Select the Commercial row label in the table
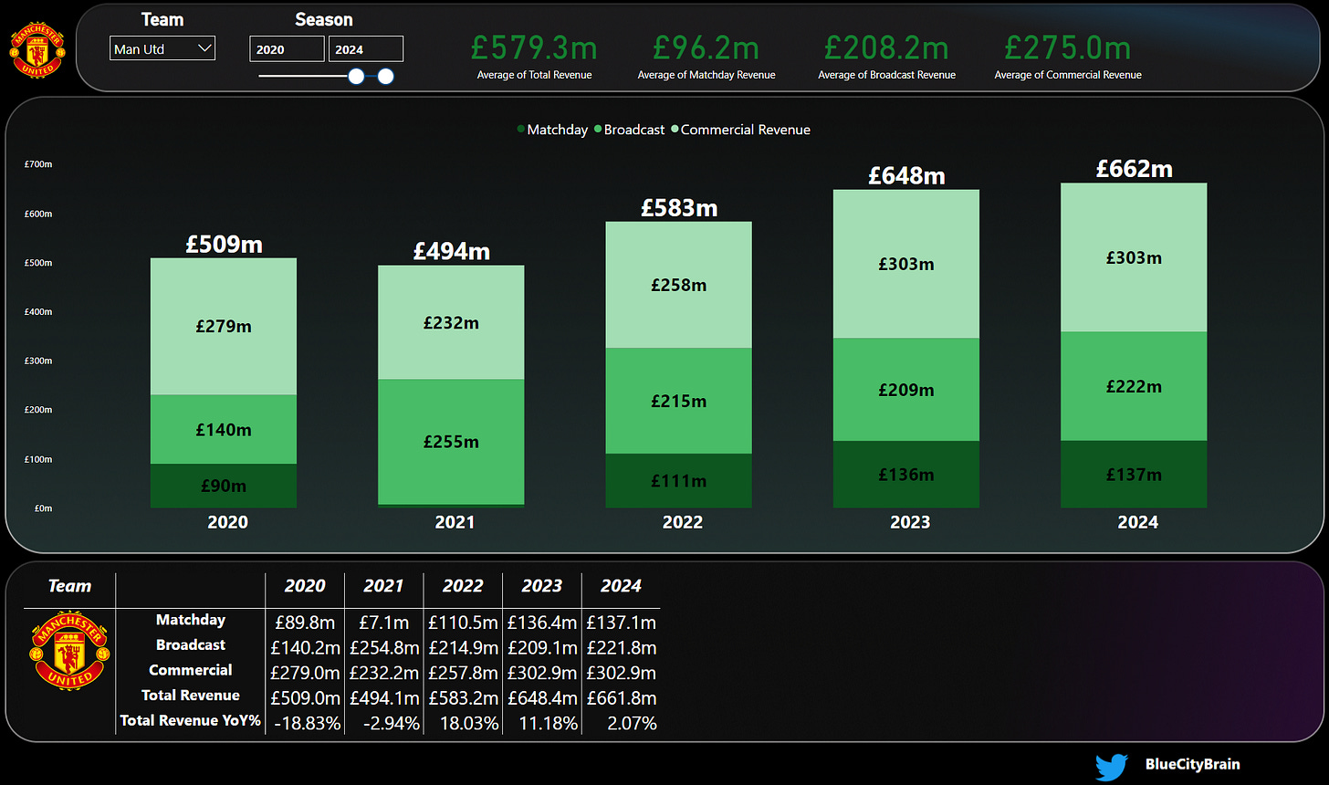The image size is (1329, 785). pos(190,670)
